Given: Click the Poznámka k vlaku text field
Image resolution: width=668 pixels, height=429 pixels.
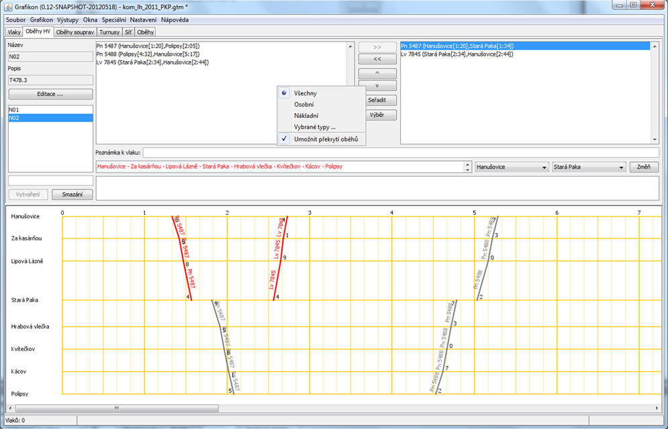Looking at the screenshot, I should [401, 152].
